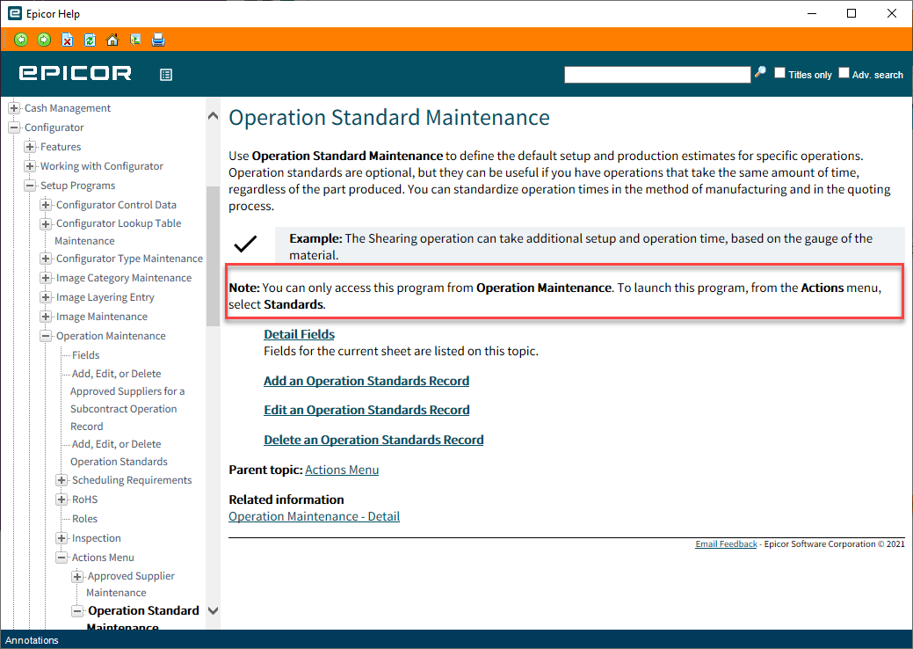Expand Configurator Type Maintenance node
The width and height of the screenshot is (913, 649).
pyautogui.click(x=46, y=259)
